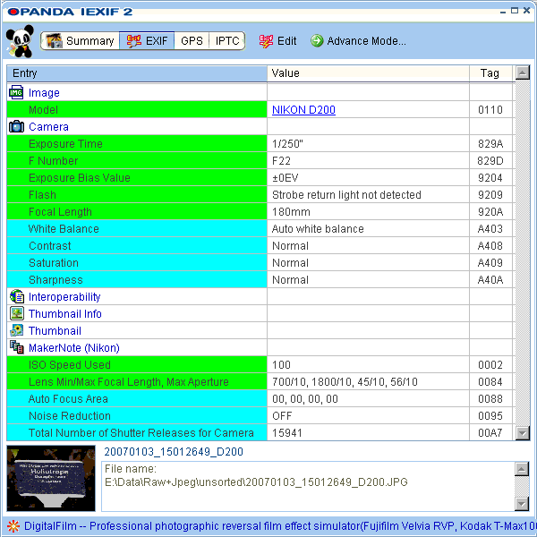Image resolution: width=537 pixels, height=537 pixels.
Task: Click the 'Auto white balance' value
Action: (318, 229)
